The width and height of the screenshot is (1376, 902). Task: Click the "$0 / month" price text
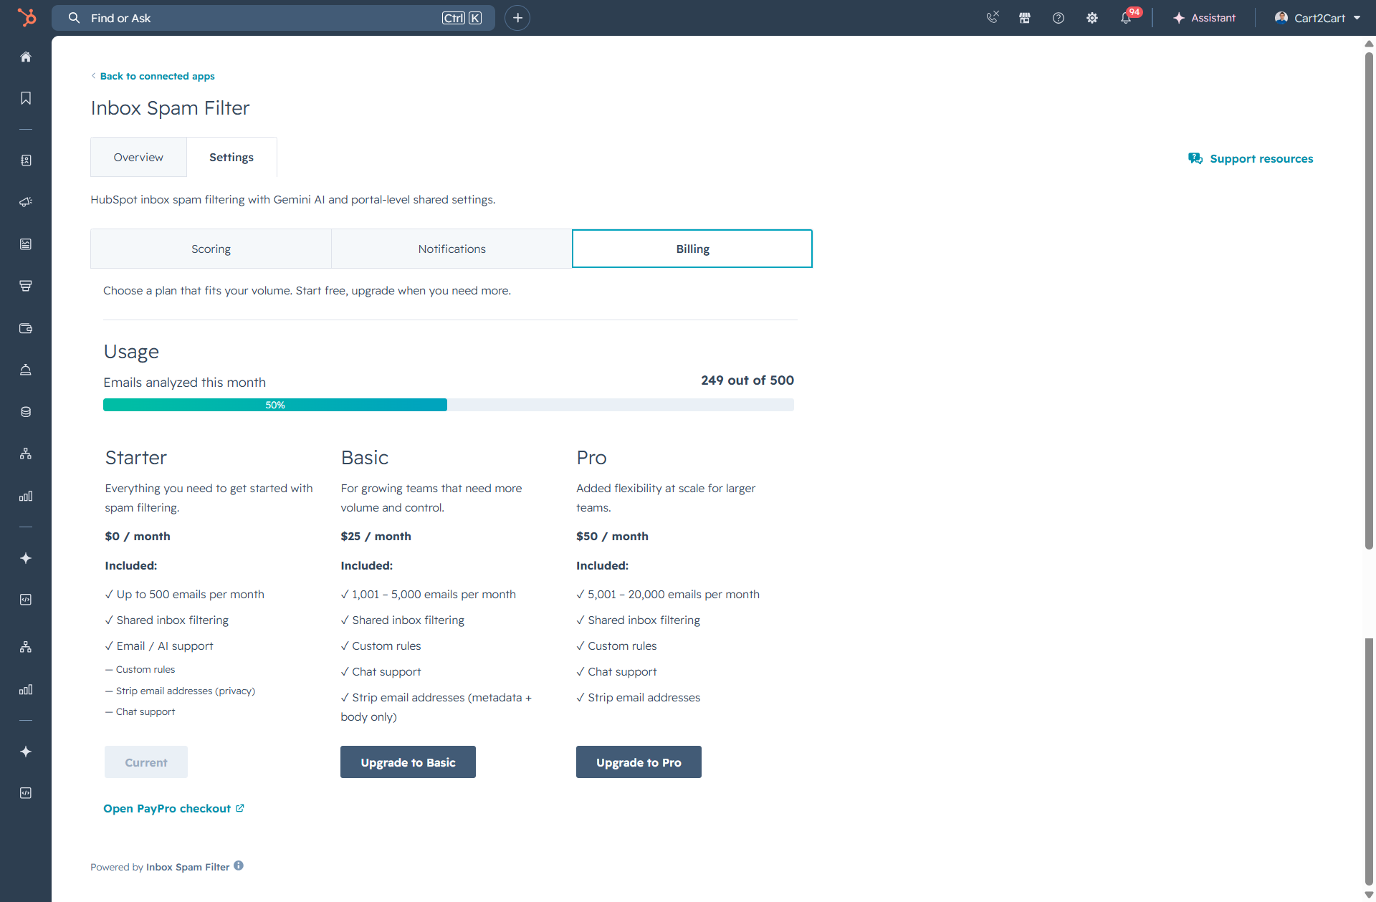pos(138,536)
